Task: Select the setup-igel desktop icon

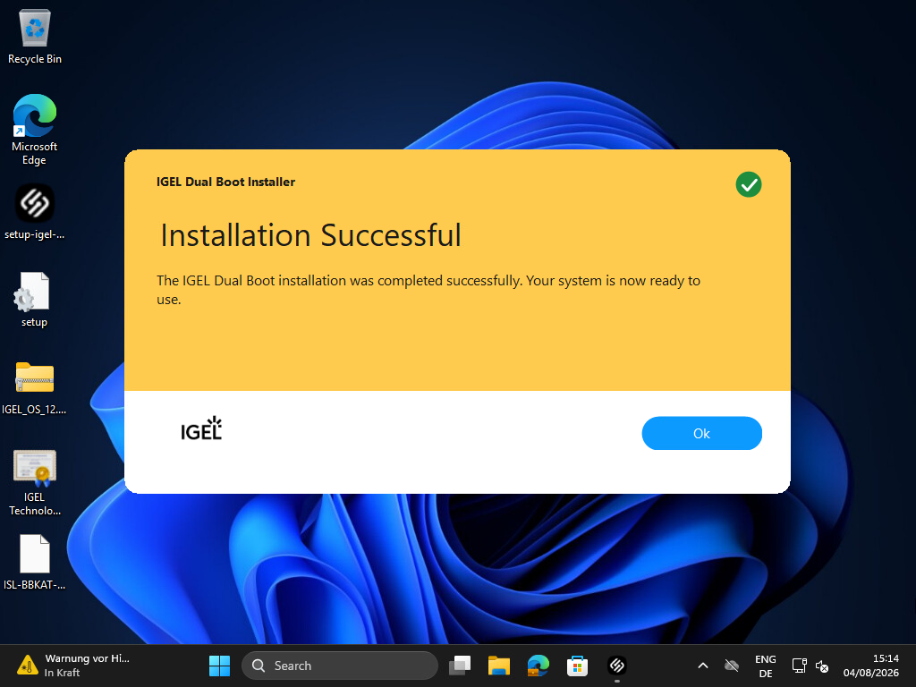Action: point(35,211)
